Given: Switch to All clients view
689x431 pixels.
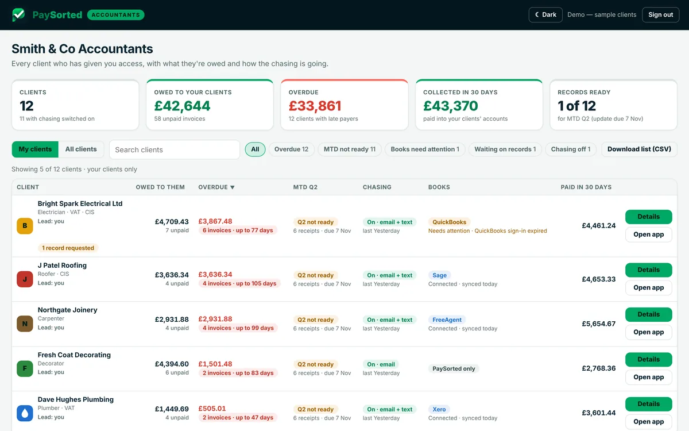Looking at the screenshot, I should [81, 149].
